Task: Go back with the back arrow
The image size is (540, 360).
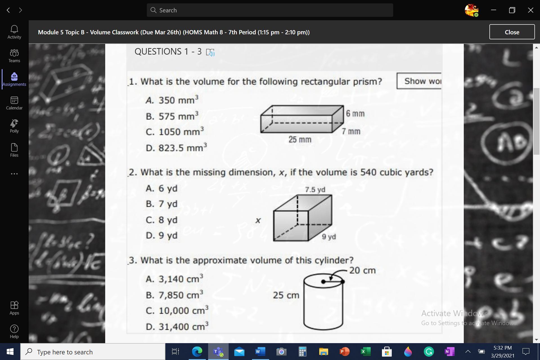Action: click(x=8, y=10)
